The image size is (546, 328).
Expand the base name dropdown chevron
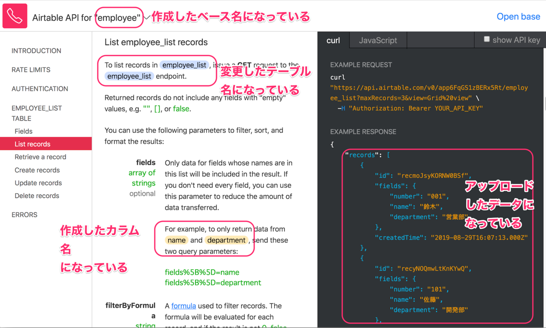pyautogui.click(x=147, y=18)
